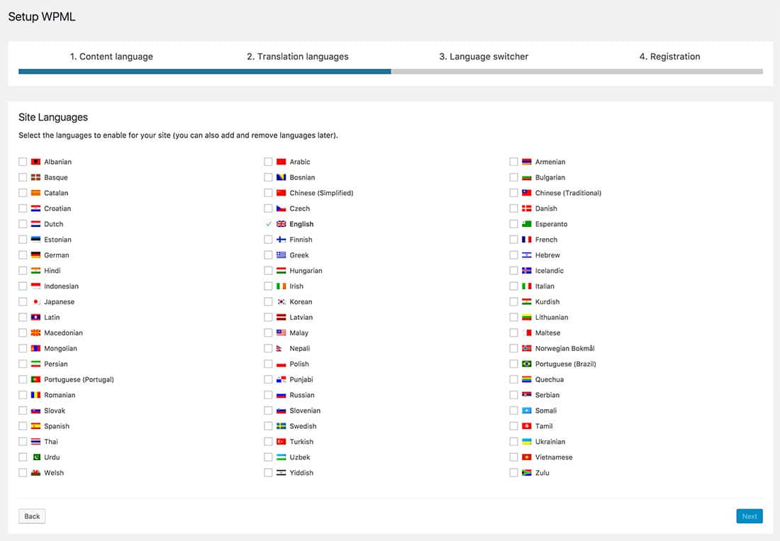This screenshot has height=541, width=780.
Task: Click the German flag icon
Action: click(35, 255)
